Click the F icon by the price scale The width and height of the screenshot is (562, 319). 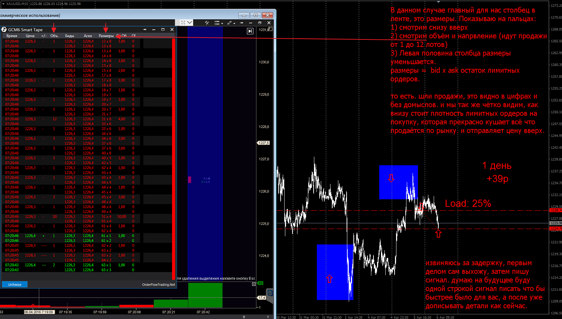pyautogui.click(x=270, y=29)
